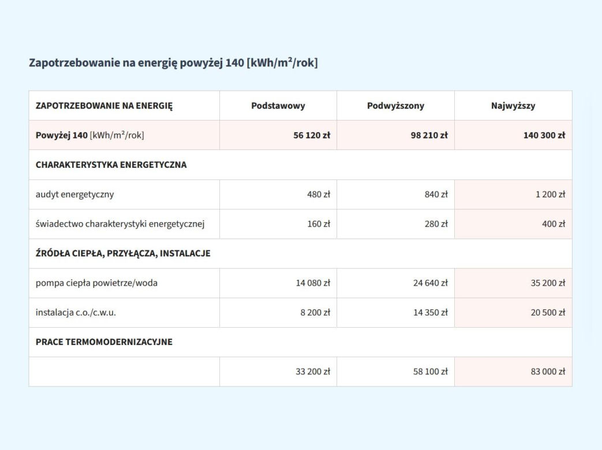The height and width of the screenshot is (450, 602).
Task: Click the 98 210 zł total cell
Action: tap(395, 135)
